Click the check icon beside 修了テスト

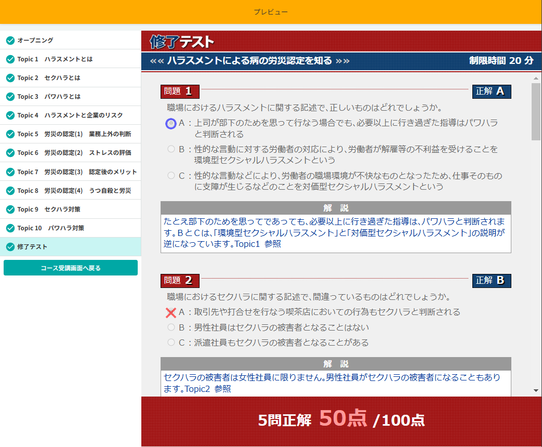pos(10,247)
